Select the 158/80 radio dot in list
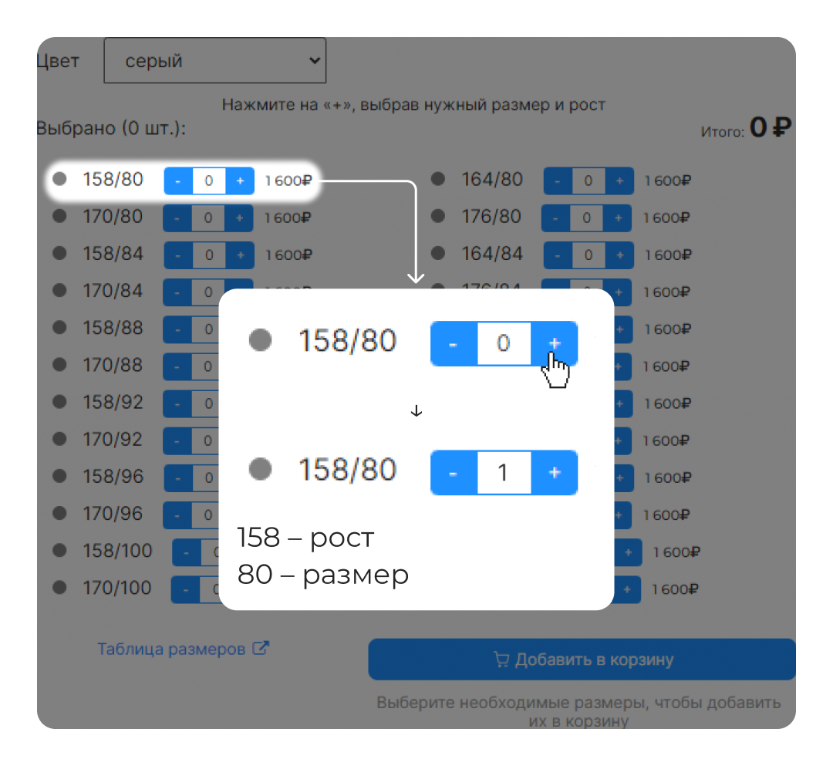This screenshot has height=766, width=833. 59,180
